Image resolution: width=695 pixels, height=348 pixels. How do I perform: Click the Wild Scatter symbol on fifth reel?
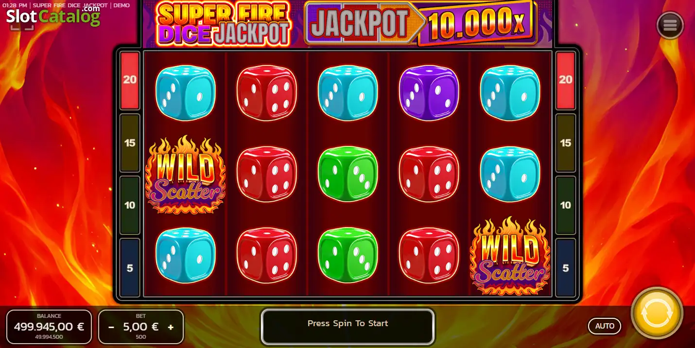coord(510,256)
